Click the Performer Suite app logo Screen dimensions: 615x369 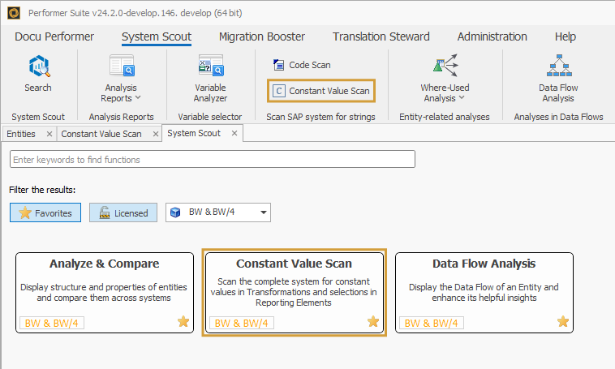[x=14, y=12]
